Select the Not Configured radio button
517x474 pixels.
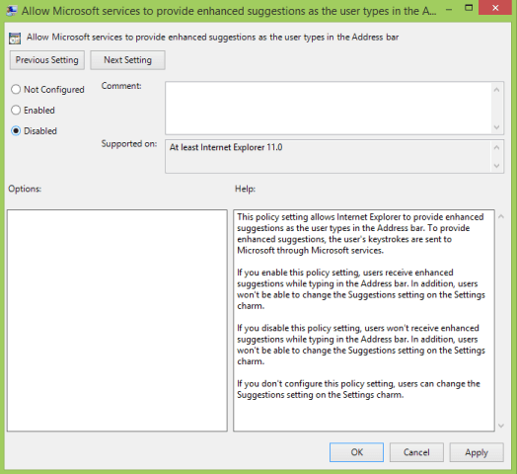tap(16, 90)
